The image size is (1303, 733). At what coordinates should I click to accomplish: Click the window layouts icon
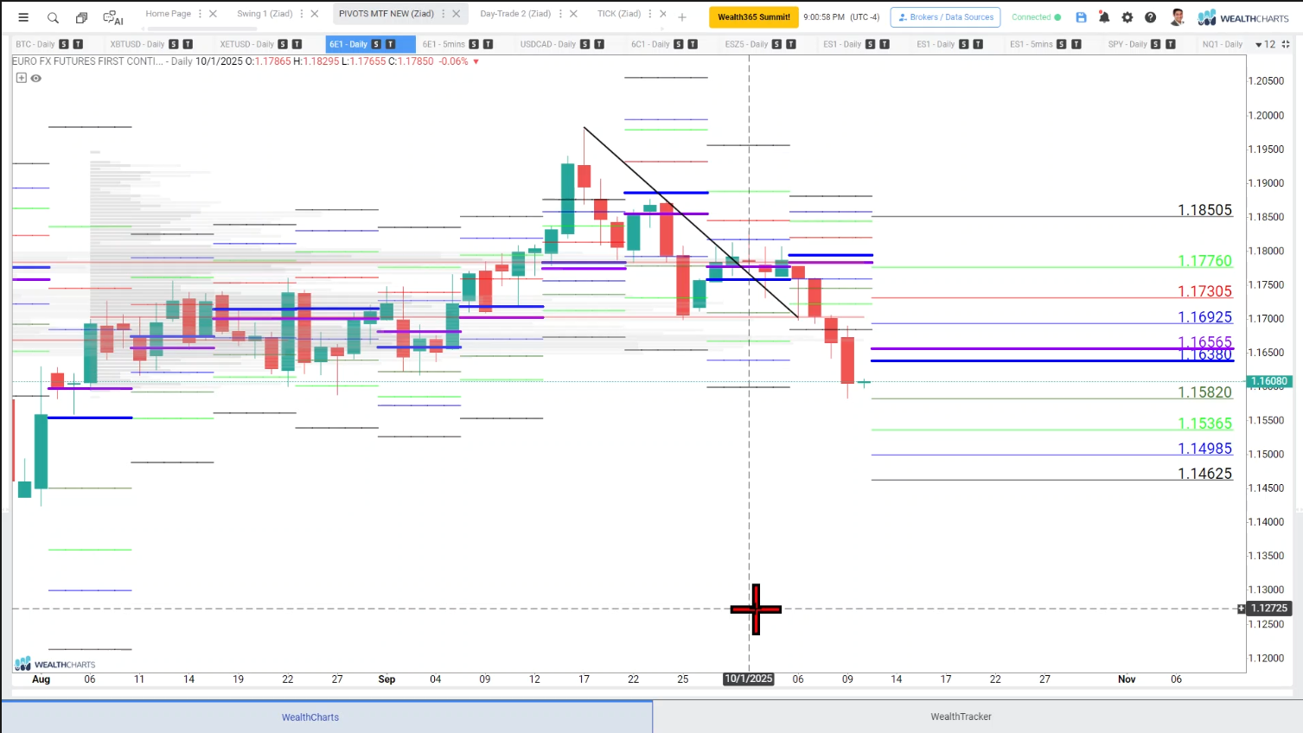[81, 17]
